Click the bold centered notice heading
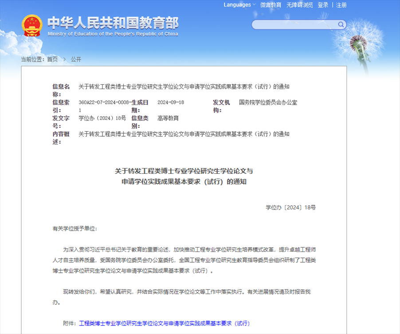This screenshot has height=334, width=400. click(x=184, y=176)
